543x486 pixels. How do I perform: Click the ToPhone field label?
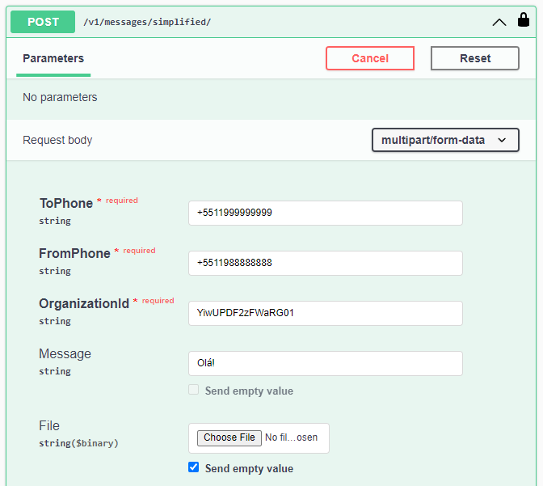coord(65,203)
